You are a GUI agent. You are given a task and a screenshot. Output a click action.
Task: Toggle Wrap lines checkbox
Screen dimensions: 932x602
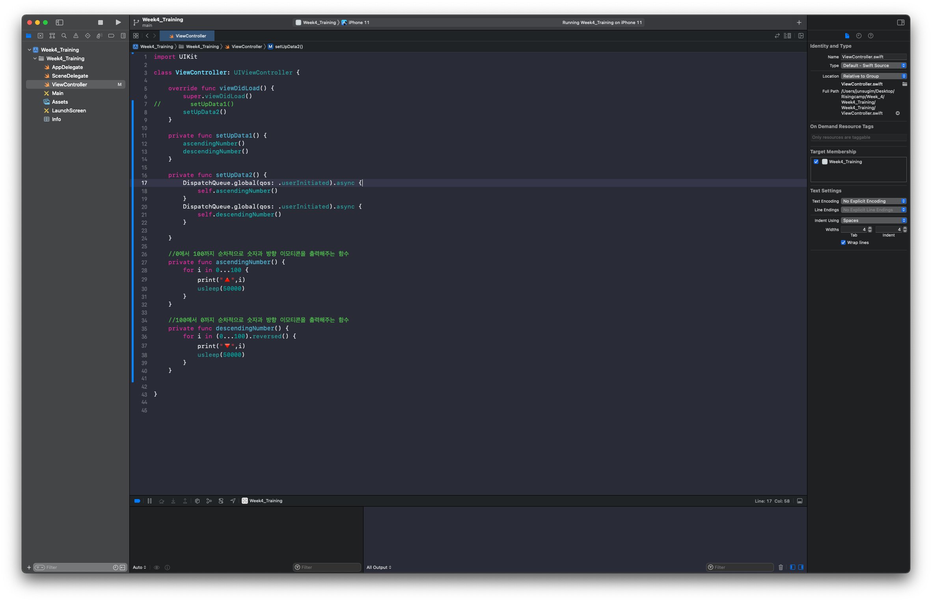[x=843, y=242]
